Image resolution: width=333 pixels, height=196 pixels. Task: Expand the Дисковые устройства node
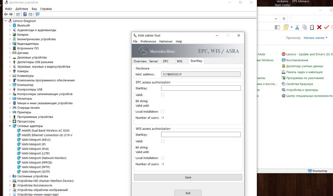point(10,57)
